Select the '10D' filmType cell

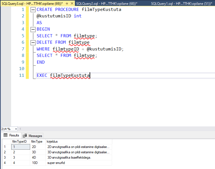click(x=37, y=163)
